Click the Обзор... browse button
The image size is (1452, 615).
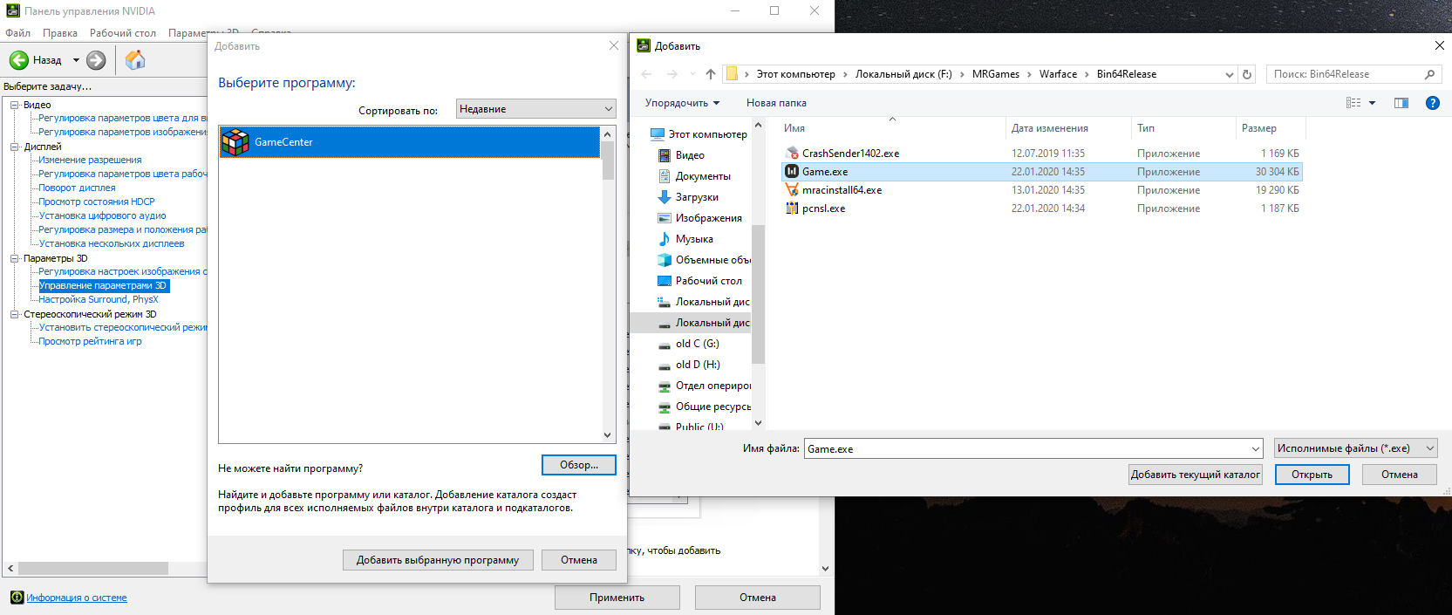(x=579, y=465)
